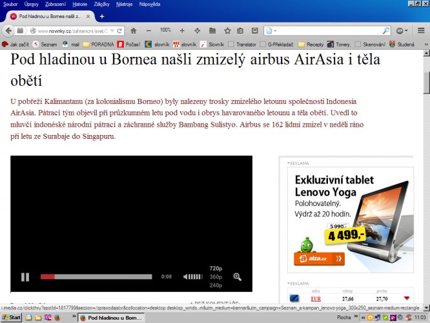
Task: Click the red down arrow in EUR row
Action: 407,298
